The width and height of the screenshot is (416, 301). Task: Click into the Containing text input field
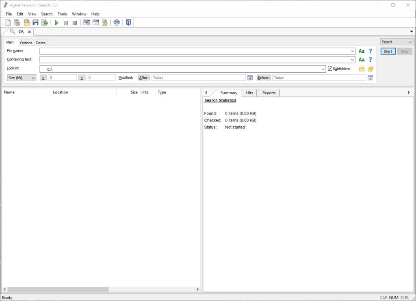click(195, 60)
